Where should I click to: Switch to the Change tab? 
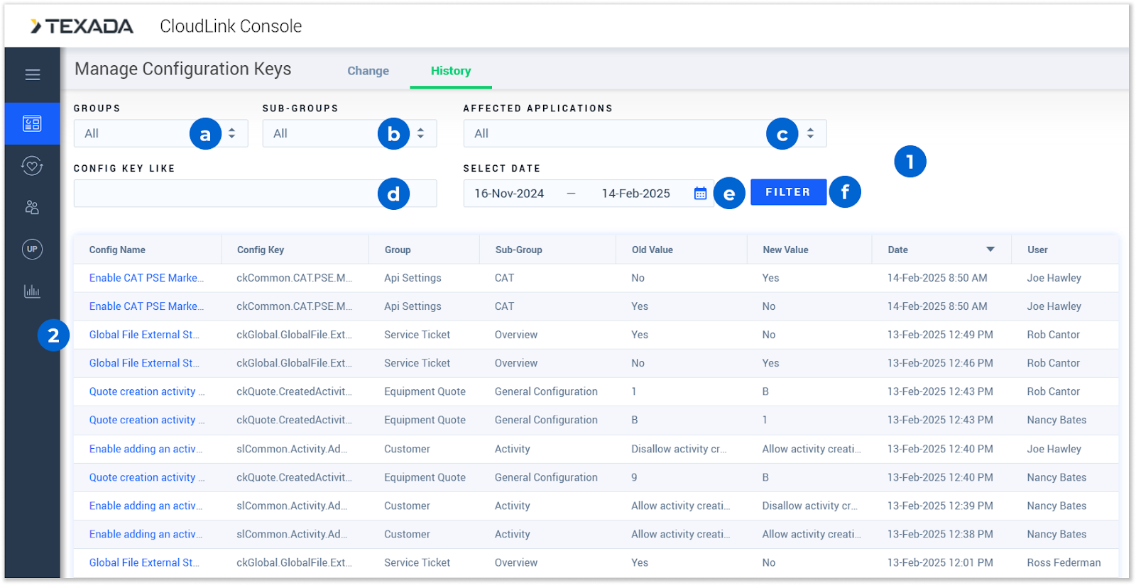click(x=368, y=71)
